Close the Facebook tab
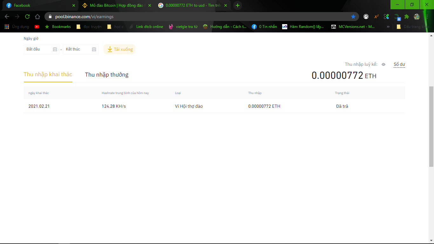Screen dimensions: 434x244 coord(74,5)
